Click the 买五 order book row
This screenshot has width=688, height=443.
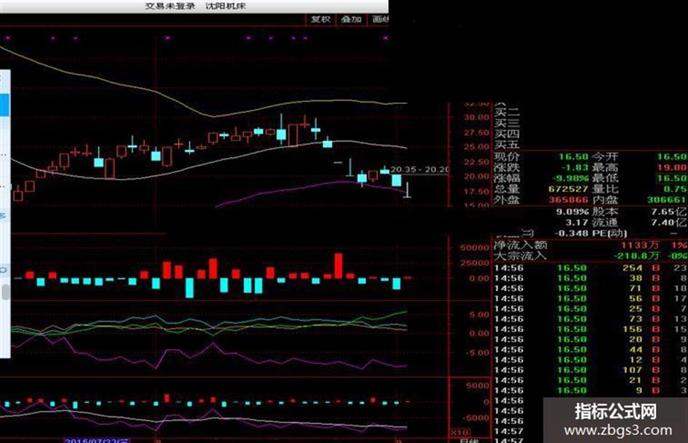507,145
